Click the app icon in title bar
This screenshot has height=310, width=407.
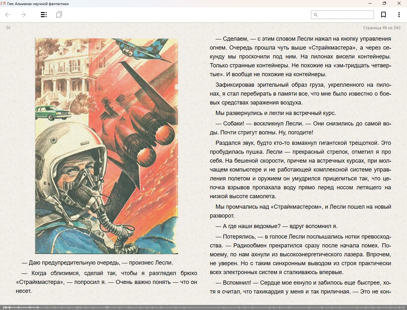(x=3, y=3)
